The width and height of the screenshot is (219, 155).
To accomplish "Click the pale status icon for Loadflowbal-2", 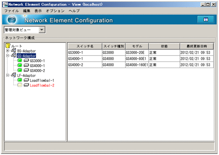I will pos(20,85).
